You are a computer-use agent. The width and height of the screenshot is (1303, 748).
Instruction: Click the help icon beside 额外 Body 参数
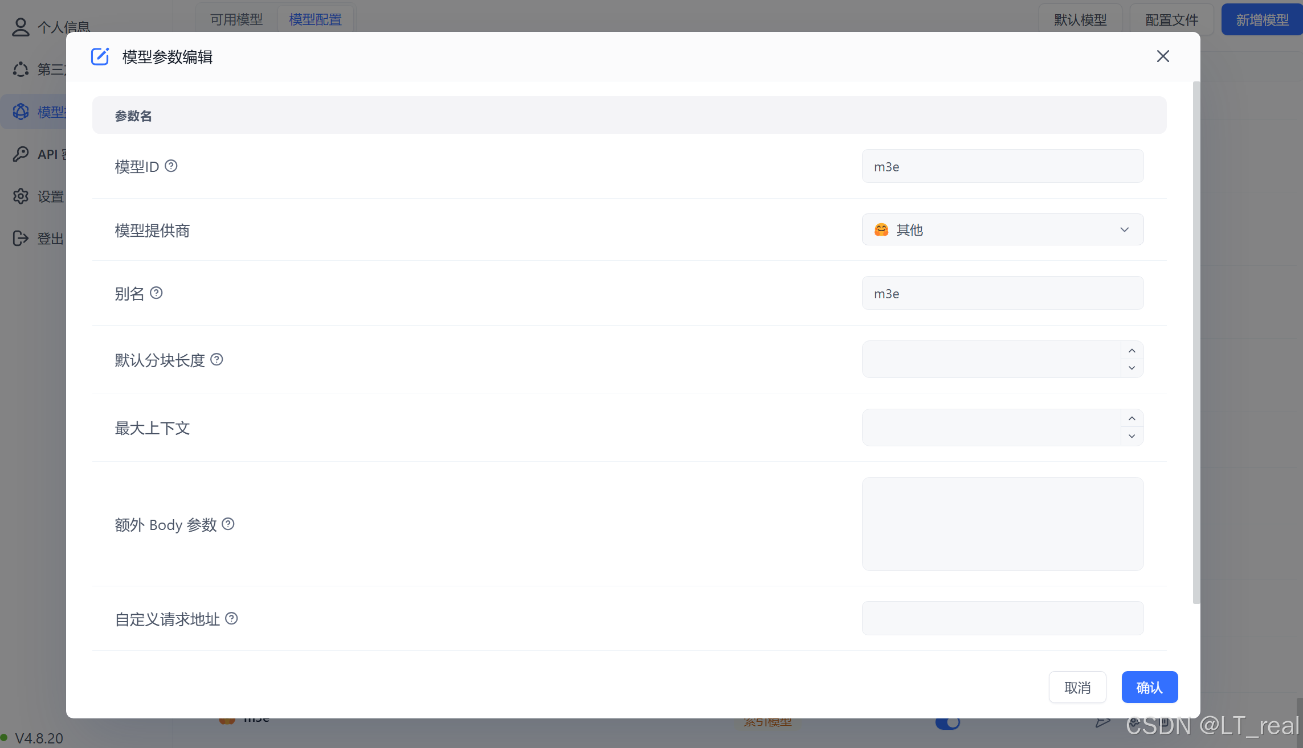tap(228, 524)
